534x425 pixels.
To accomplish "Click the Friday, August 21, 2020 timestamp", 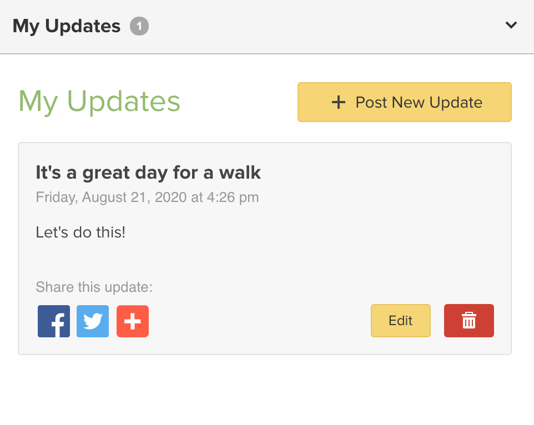I will click(x=147, y=197).
